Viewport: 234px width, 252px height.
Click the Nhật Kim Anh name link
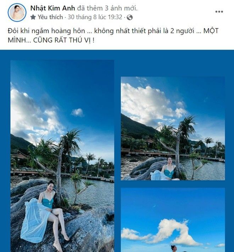coord(52,8)
